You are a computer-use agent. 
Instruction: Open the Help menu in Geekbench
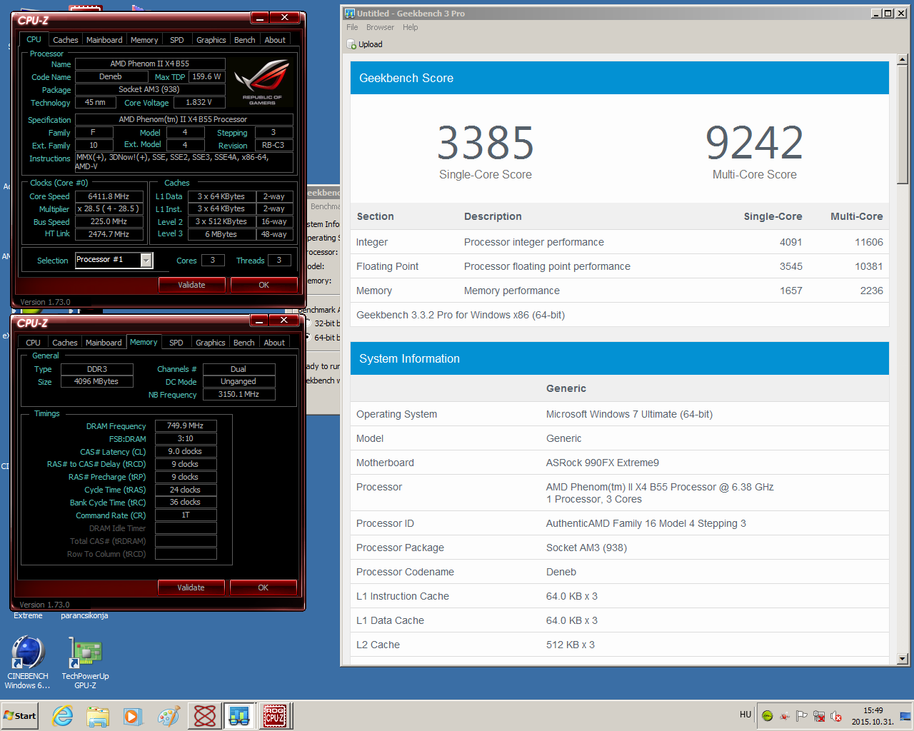pos(410,27)
